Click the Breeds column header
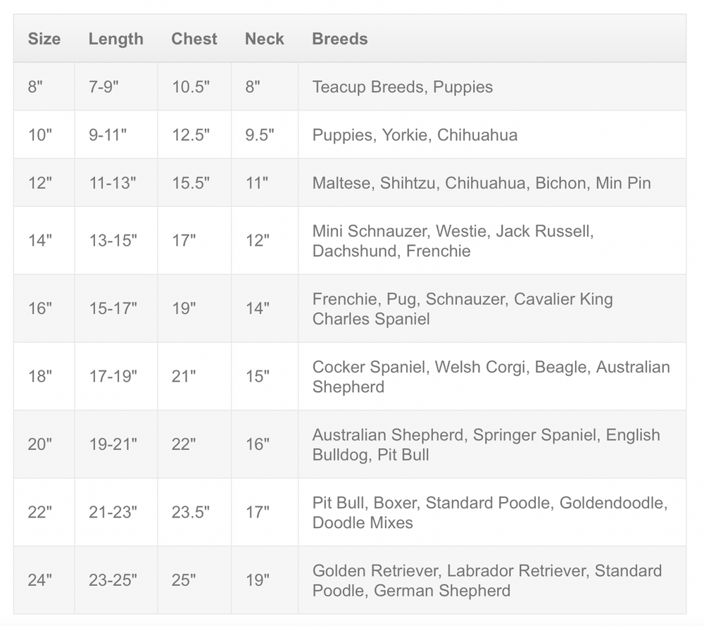704x626 pixels. click(340, 39)
